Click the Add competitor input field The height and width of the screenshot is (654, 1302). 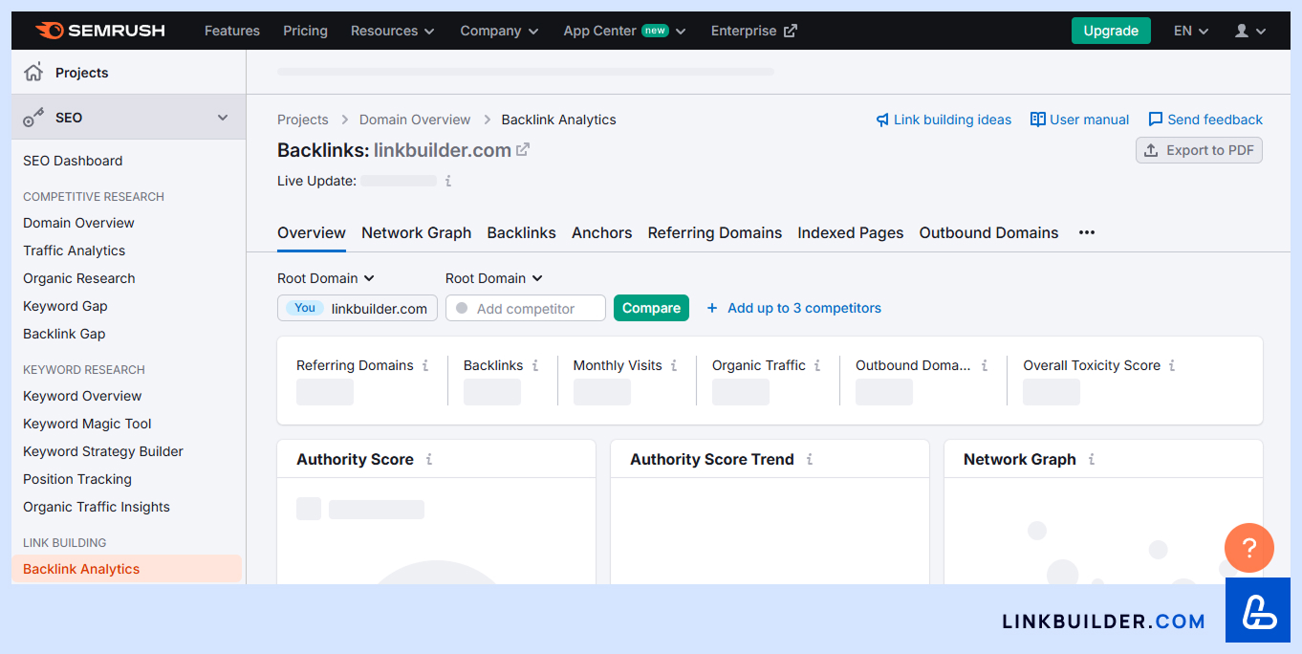[x=526, y=308]
